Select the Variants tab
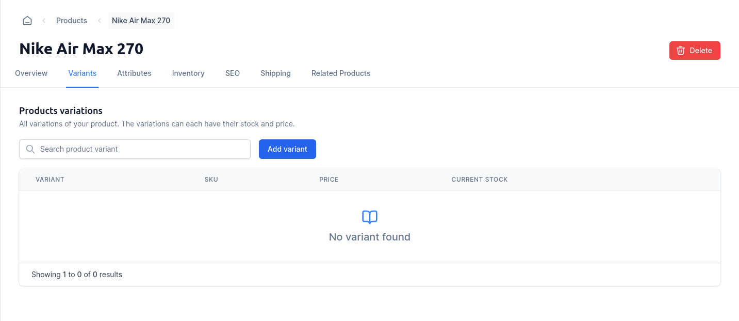This screenshot has height=321, width=739. pyautogui.click(x=83, y=73)
